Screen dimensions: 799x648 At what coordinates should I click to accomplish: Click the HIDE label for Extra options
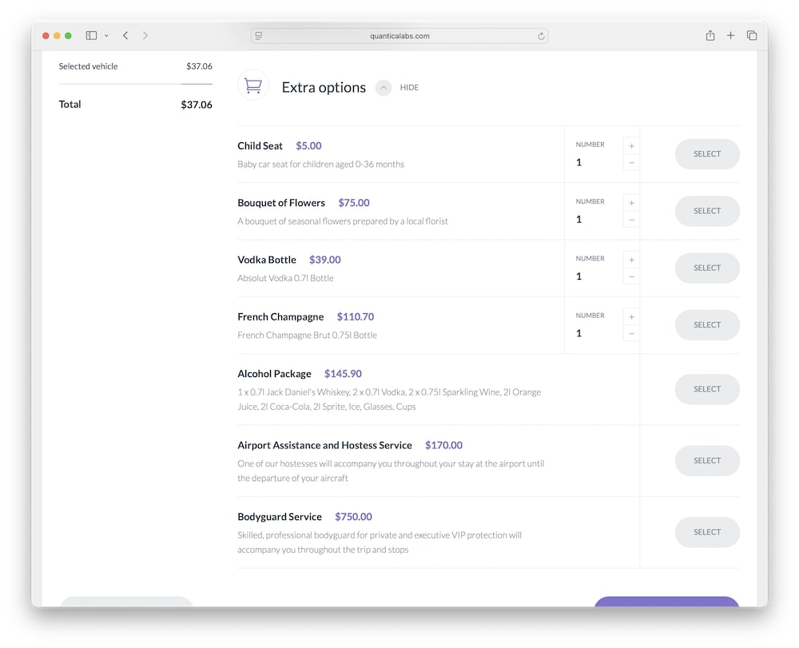coord(409,88)
